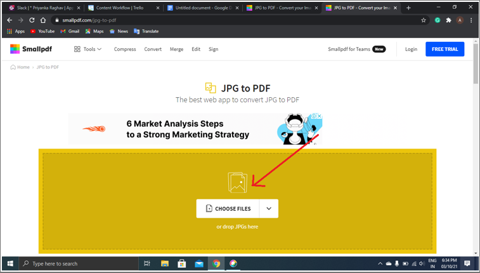Click the FREE TRIAL button
480x273 pixels.
[444, 49]
